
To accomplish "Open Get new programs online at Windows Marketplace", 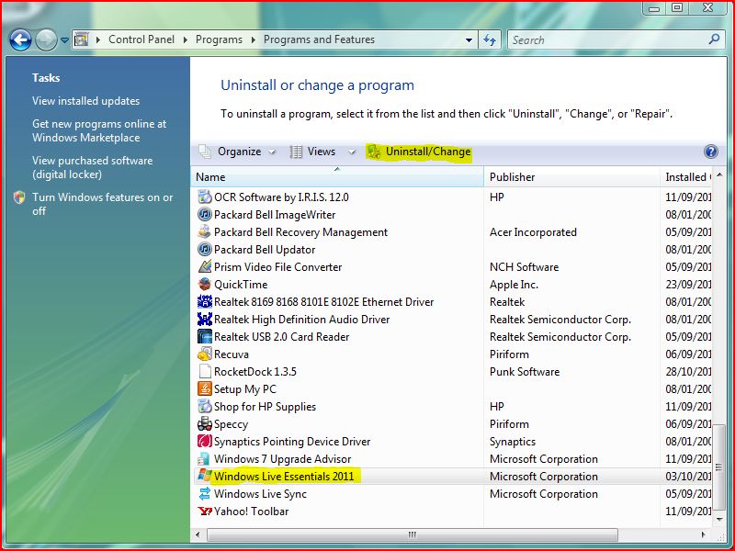I will click(99, 130).
